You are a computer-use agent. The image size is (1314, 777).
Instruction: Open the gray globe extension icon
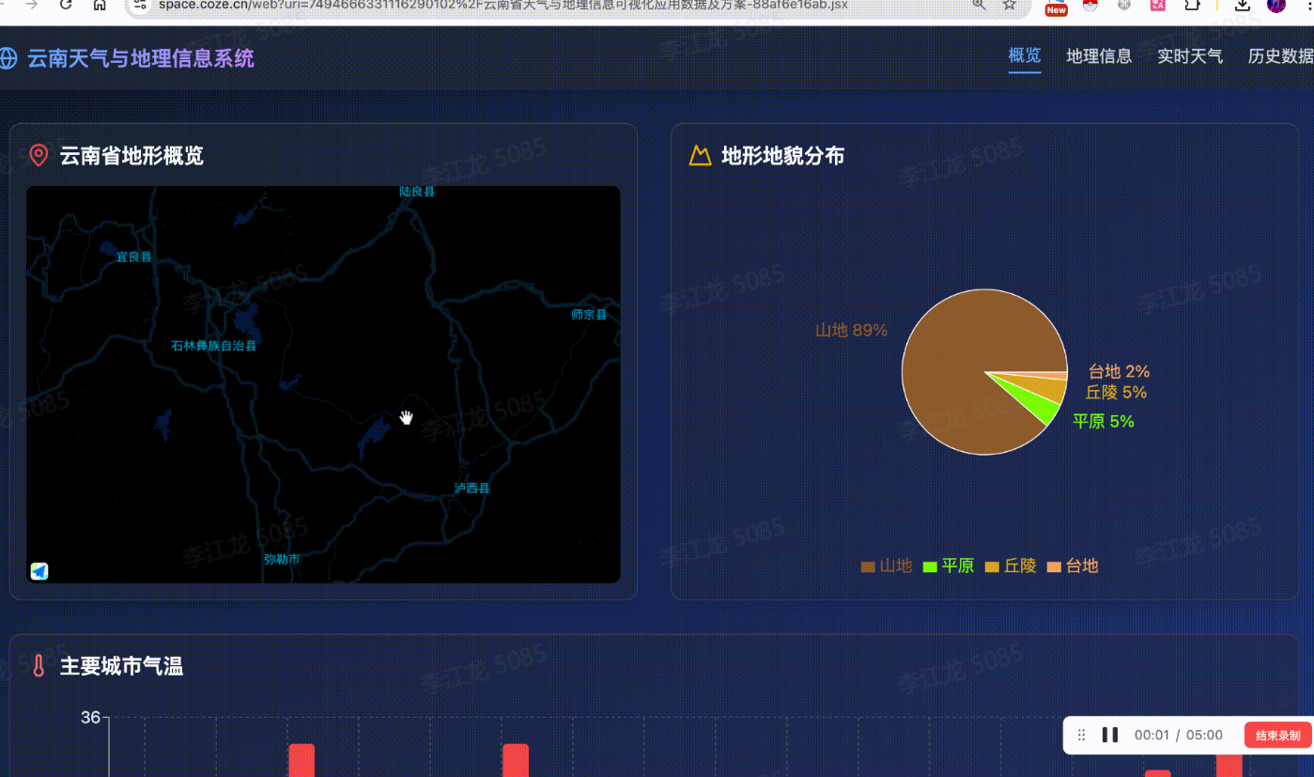tap(1124, 5)
